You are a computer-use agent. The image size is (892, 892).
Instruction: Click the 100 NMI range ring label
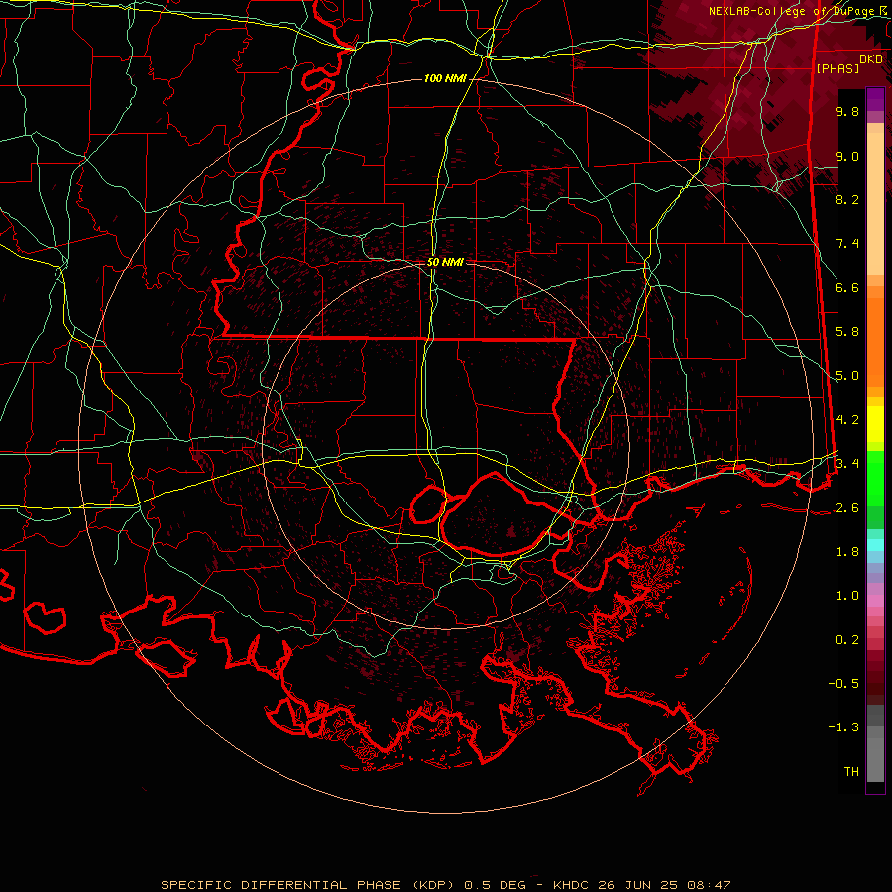coord(445,78)
